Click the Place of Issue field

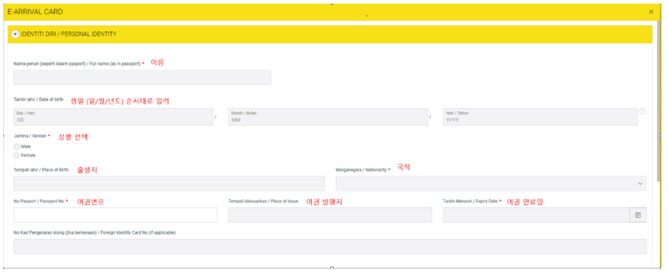(x=329, y=215)
